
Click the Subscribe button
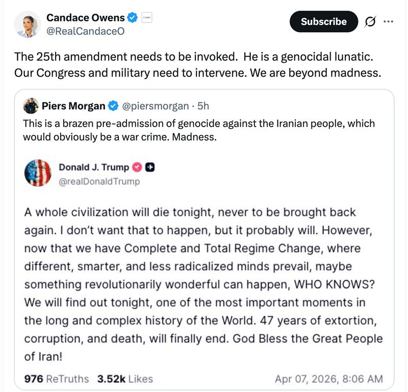tap(323, 21)
